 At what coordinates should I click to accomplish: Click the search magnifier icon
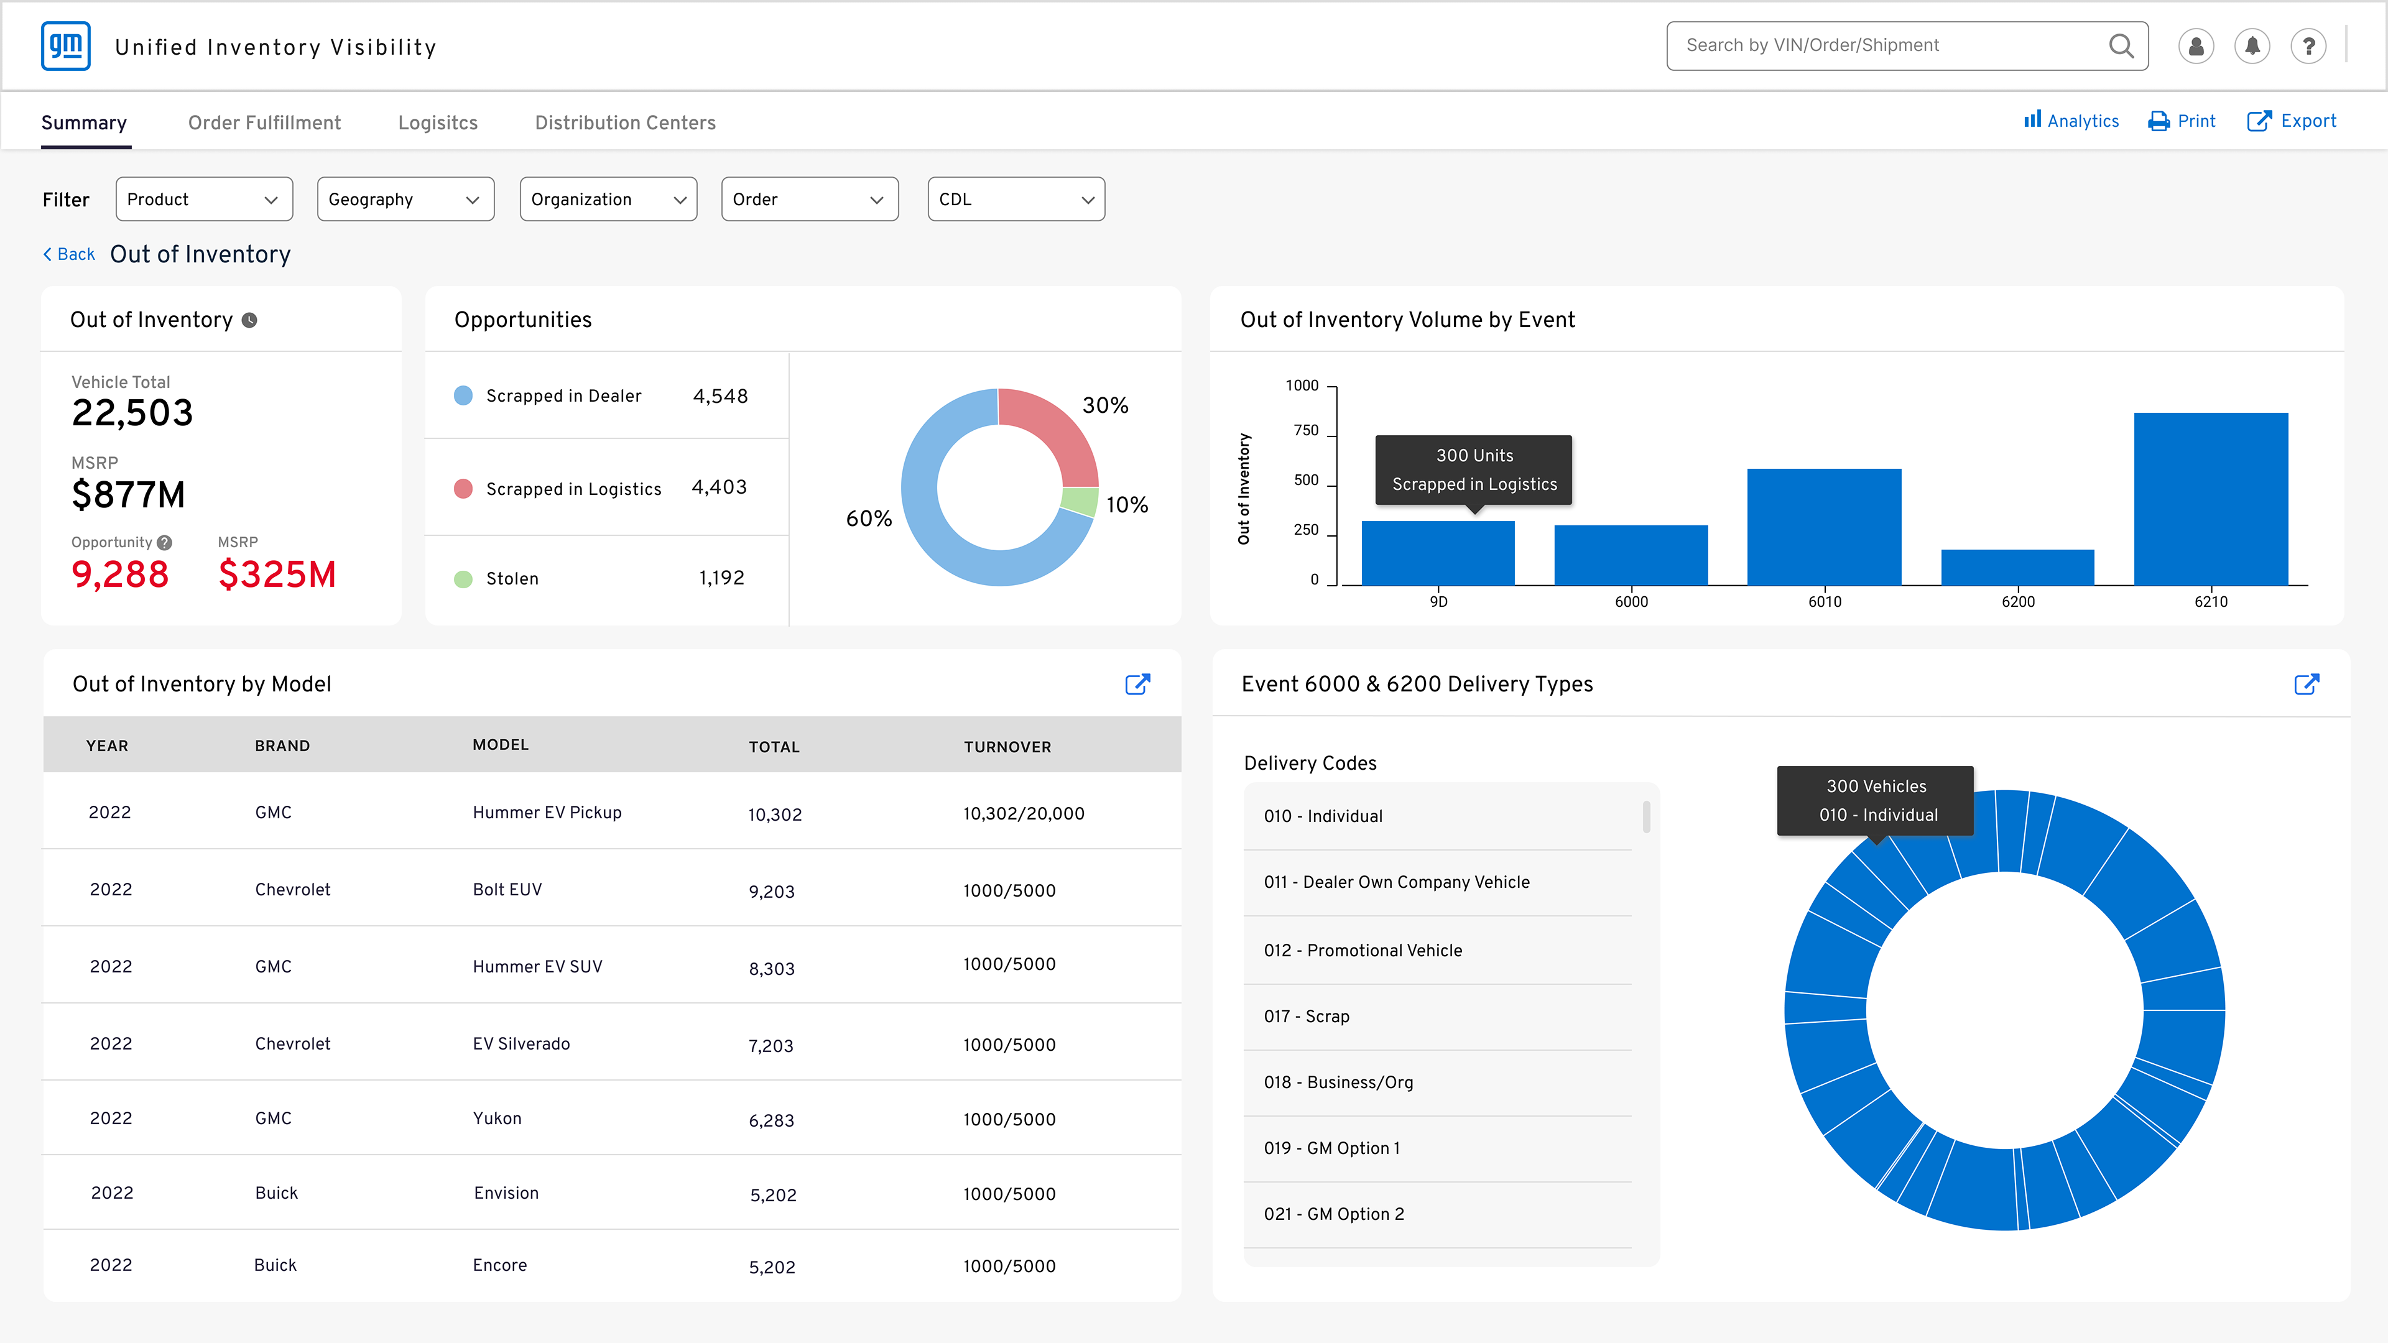click(2121, 45)
